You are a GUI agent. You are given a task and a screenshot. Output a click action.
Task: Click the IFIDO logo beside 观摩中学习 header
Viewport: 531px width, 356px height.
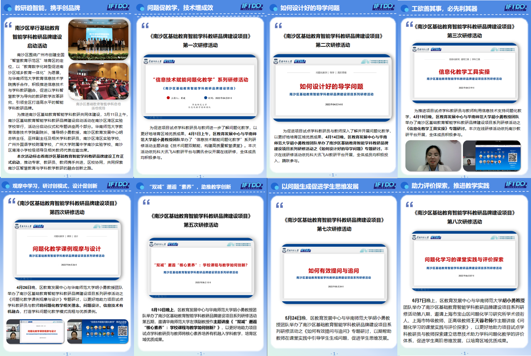click(118, 185)
